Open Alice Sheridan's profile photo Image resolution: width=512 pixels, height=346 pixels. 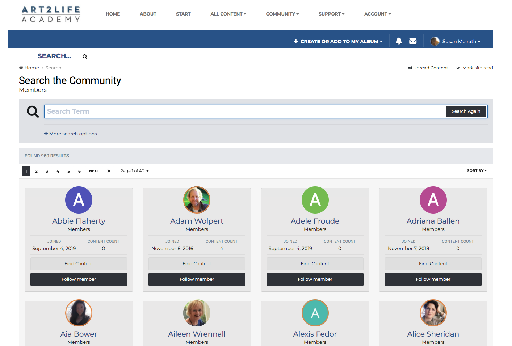[433, 313]
